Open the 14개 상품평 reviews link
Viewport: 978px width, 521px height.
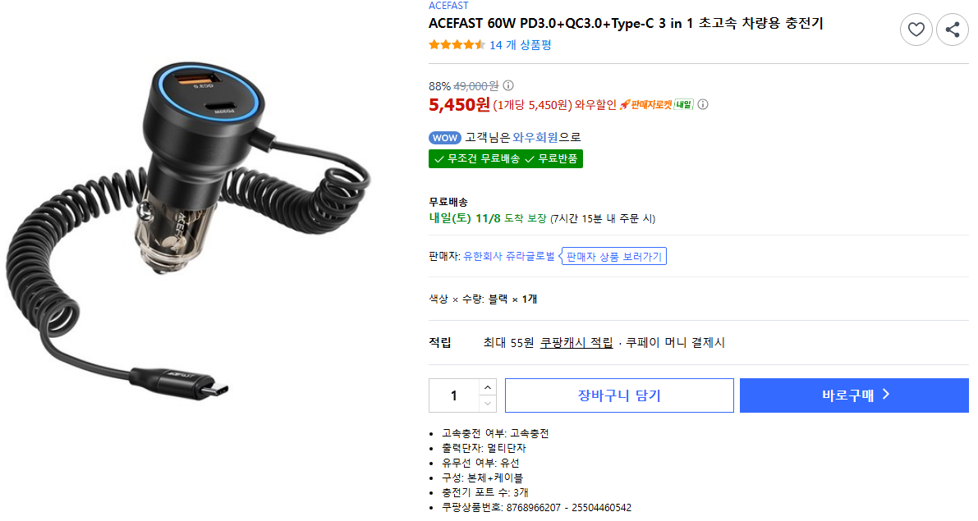pos(521,45)
